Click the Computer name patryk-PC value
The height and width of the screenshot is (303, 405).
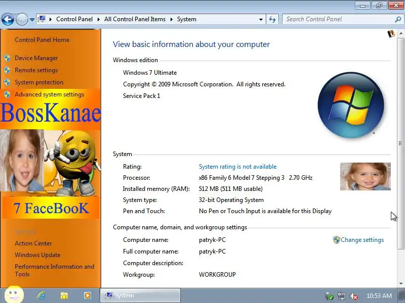(x=212, y=240)
